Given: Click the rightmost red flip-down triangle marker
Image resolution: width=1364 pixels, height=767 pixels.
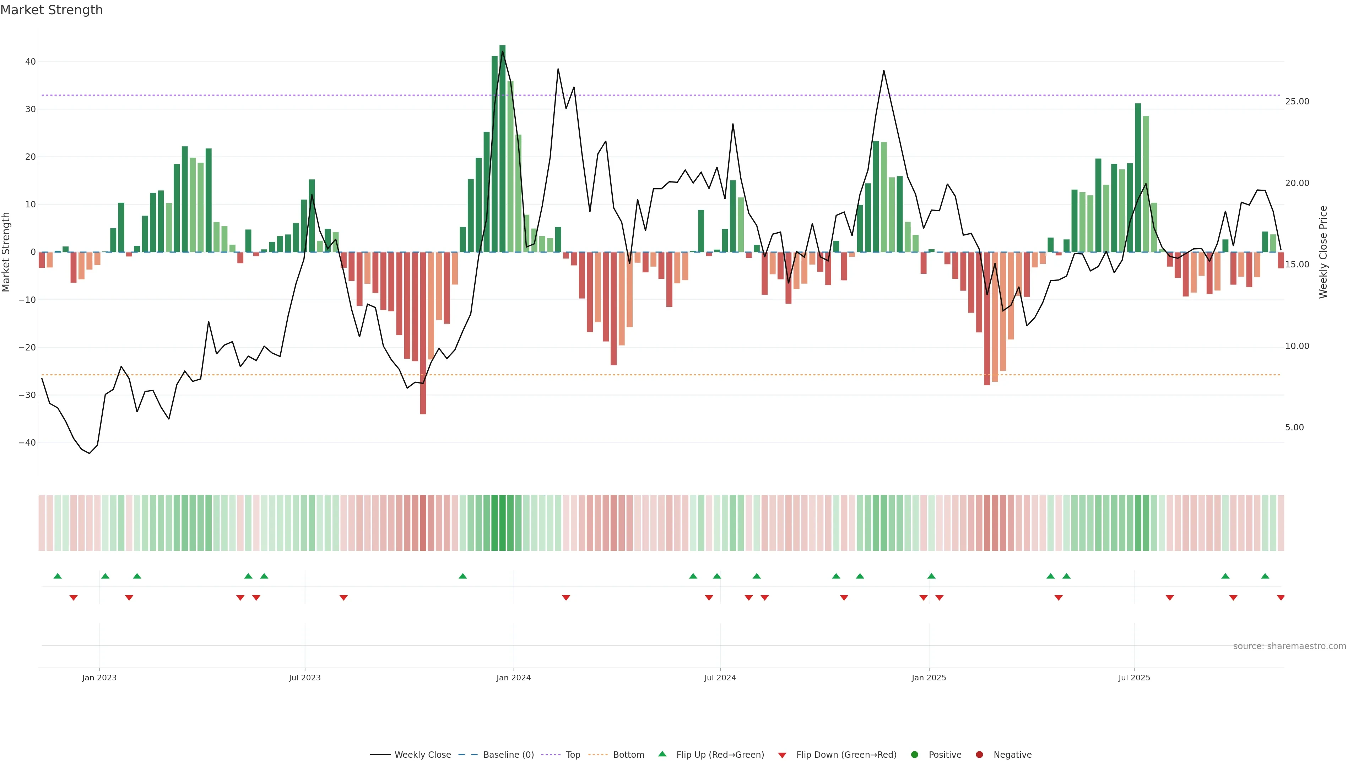Looking at the screenshot, I should [x=1280, y=598].
